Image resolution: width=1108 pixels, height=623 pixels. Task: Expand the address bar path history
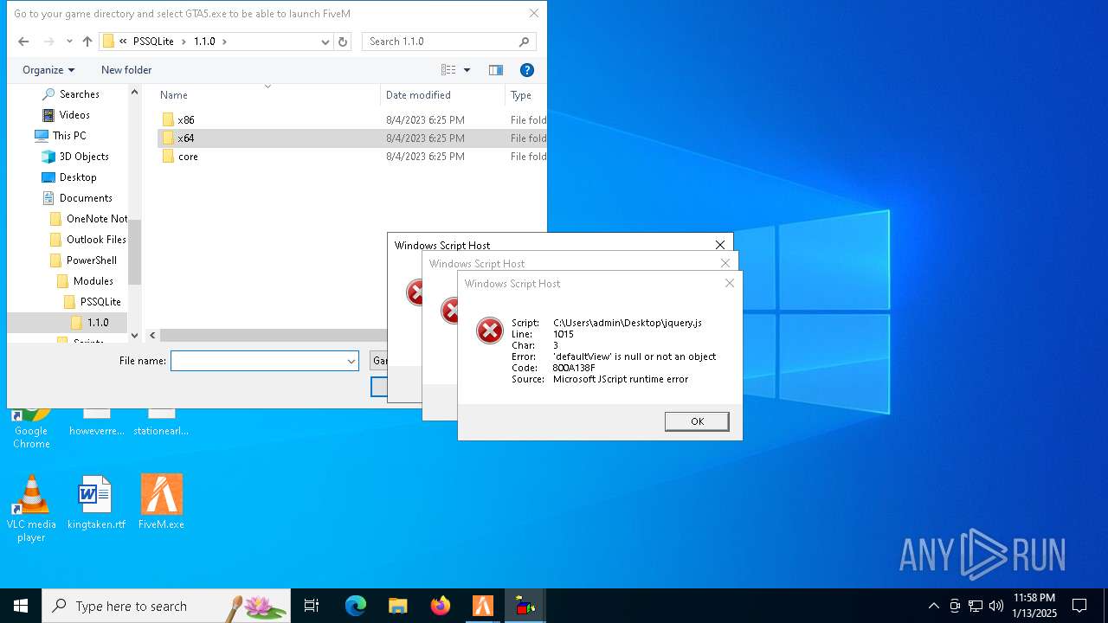325,42
